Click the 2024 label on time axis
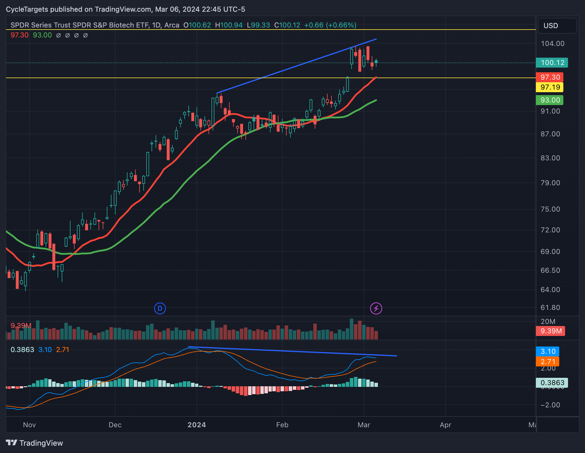 pyautogui.click(x=197, y=425)
